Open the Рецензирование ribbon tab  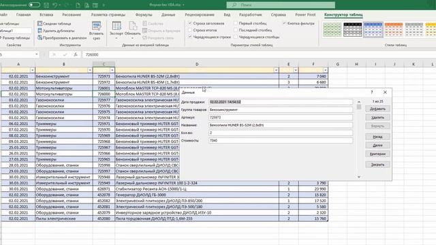coord(200,15)
